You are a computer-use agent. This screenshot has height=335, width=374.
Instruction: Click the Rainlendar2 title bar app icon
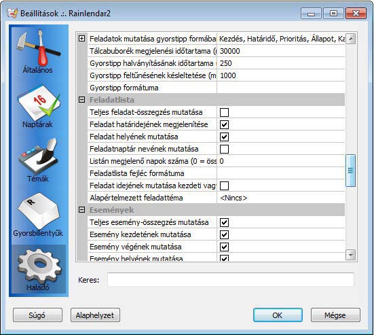[12, 13]
